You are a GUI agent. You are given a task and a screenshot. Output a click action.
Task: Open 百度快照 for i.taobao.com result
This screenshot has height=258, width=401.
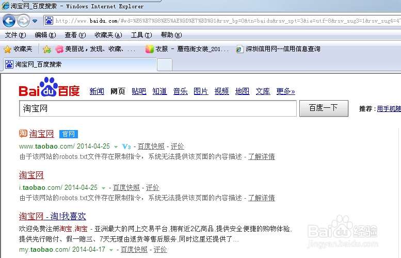tap(126, 188)
